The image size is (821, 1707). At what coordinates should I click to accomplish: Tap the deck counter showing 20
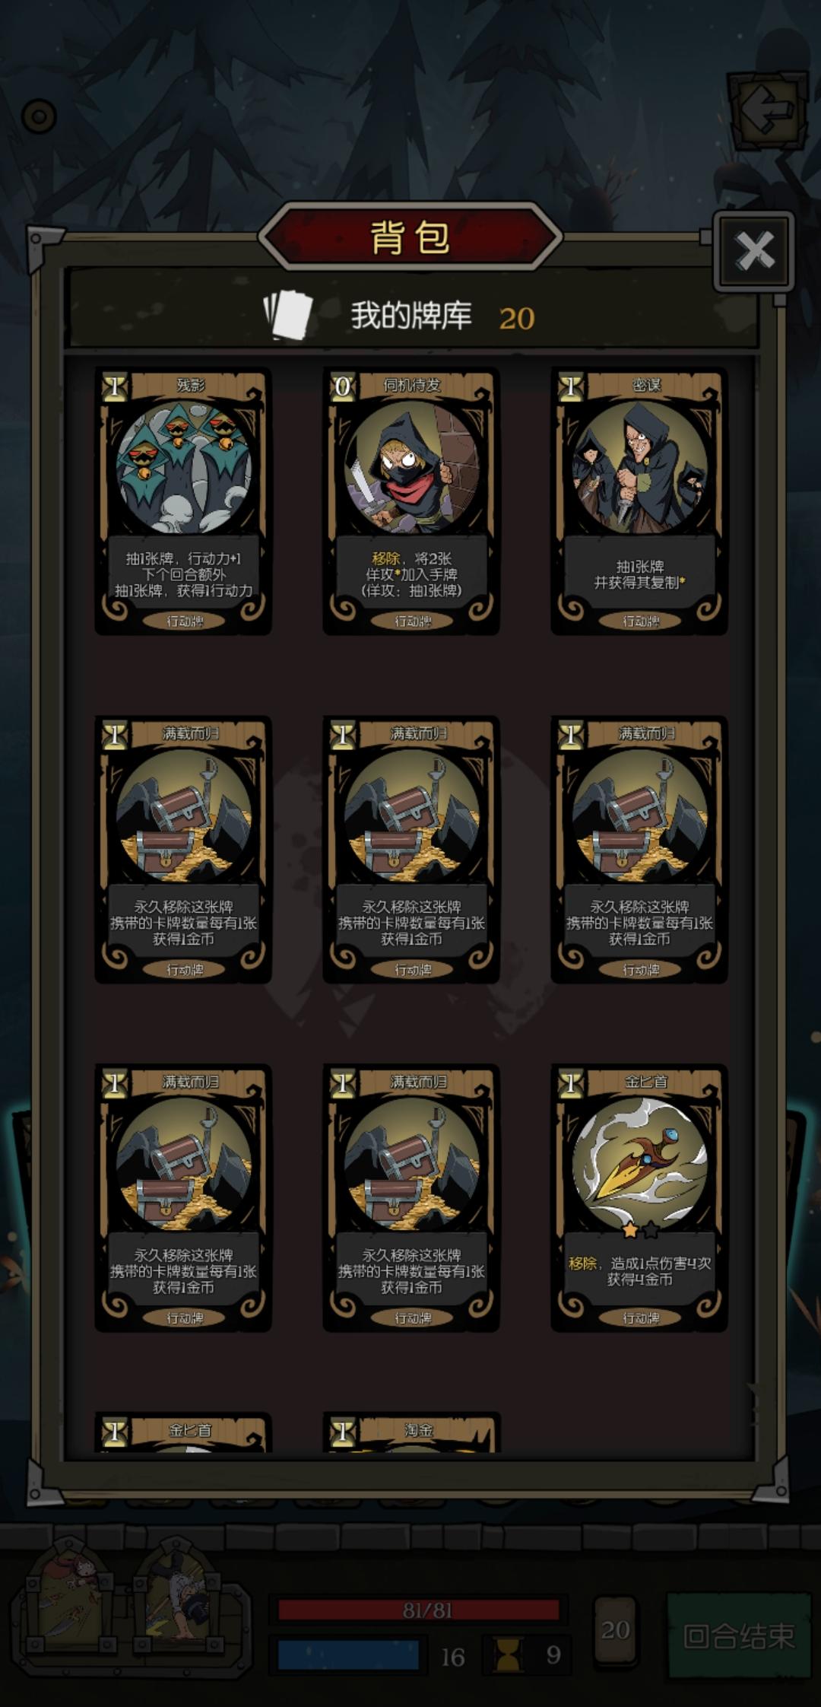tap(615, 1629)
